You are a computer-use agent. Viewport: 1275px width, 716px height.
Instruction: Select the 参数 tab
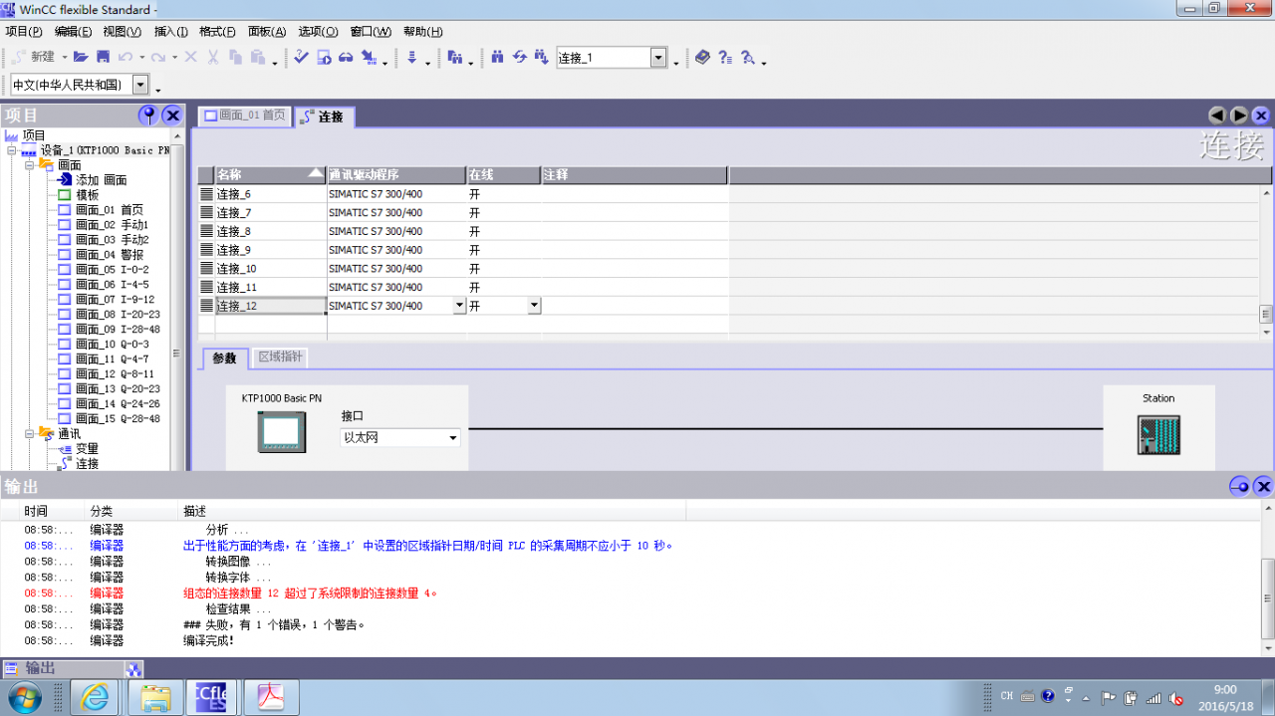pos(225,358)
